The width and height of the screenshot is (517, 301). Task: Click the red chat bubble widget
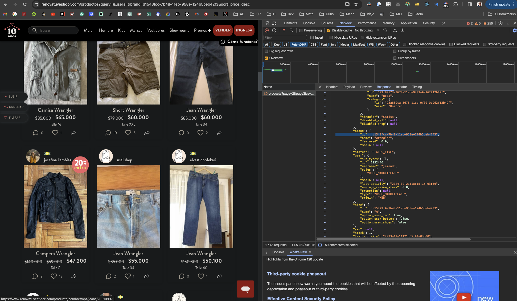[245, 289]
